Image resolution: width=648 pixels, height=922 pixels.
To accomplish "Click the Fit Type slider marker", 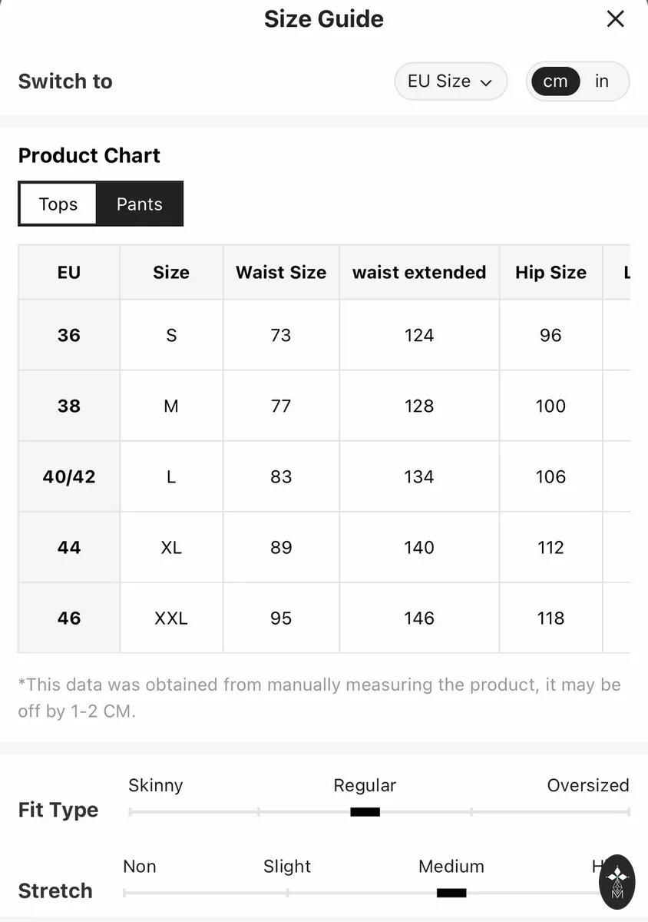I will click(x=365, y=811).
